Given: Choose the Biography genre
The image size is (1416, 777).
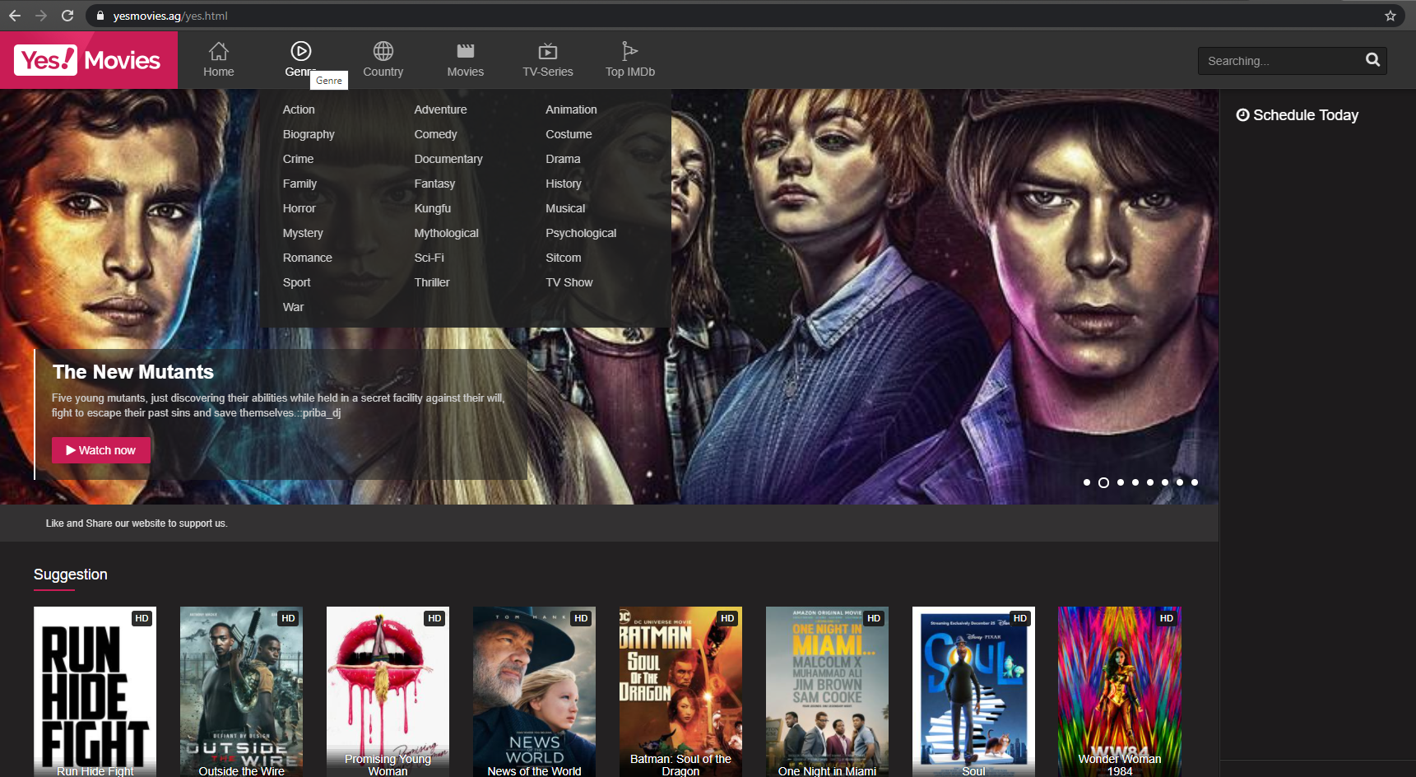Looking at the screenshot, I should 309,134.
